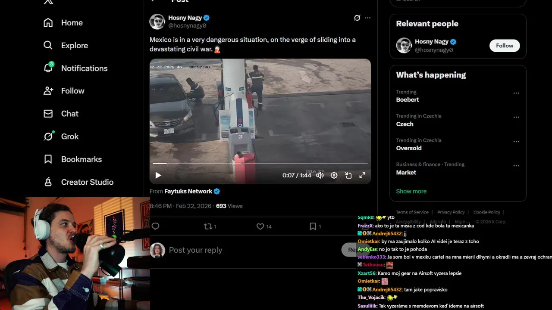Open more options for Czech trend
Screen dimensions: 552x310
click(x=516, y=117)
